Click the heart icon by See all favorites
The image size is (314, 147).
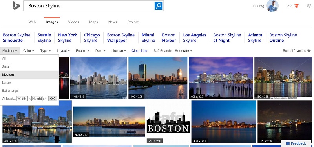tap(309, 51)
